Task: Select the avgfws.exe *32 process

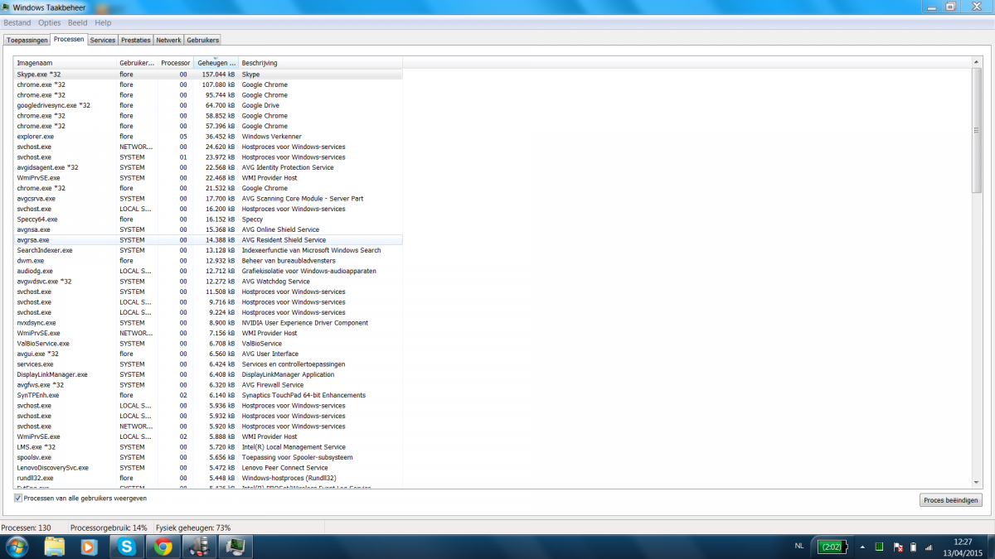Action: coord(208,385)
